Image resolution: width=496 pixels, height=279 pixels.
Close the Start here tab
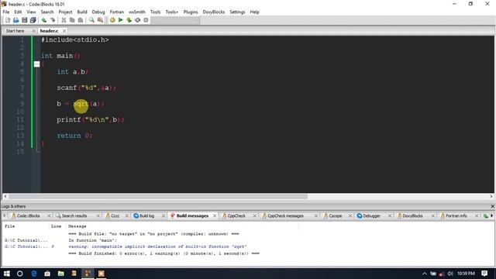point(34,31)
